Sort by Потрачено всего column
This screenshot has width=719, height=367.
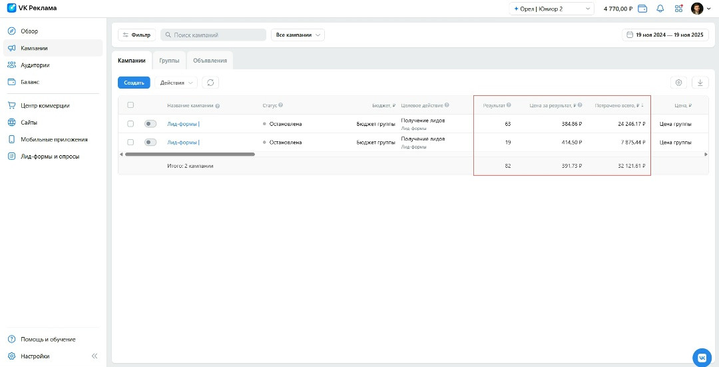coord(620,105)
